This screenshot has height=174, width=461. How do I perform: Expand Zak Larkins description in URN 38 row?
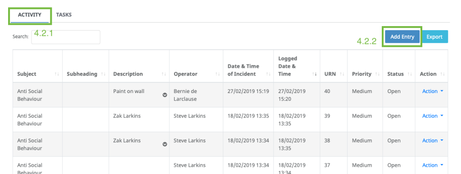click(165, 144)
